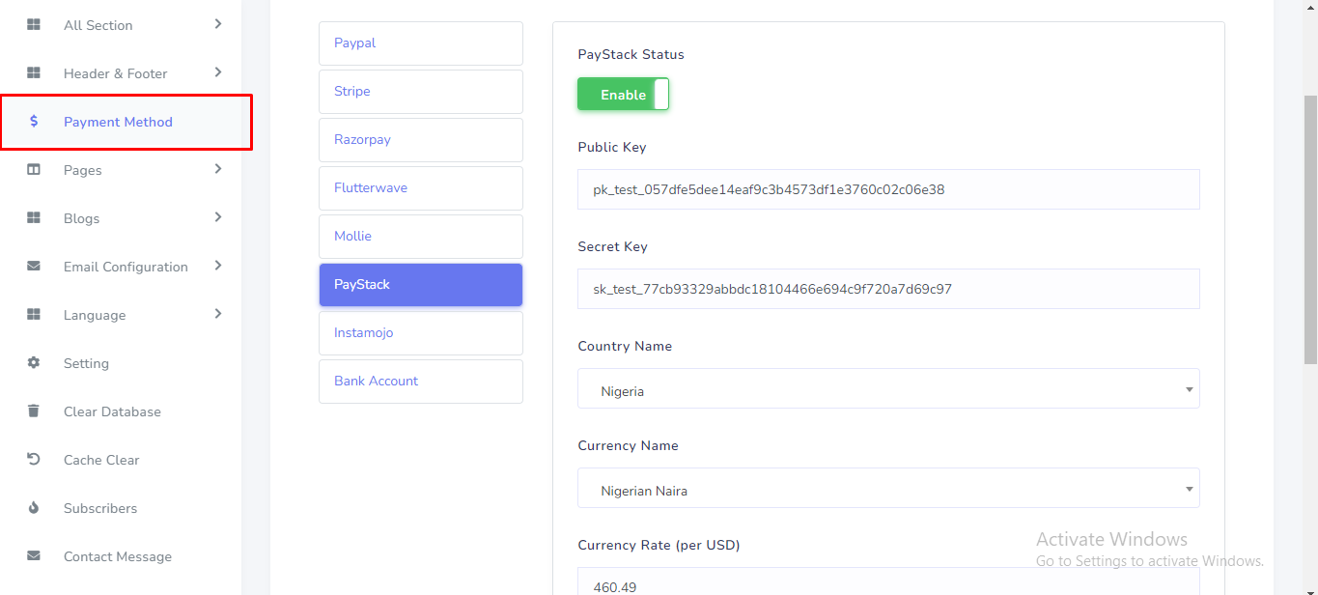Viewport: 1318px width, 595px height.
Task: Expand the Language menu chevron
Action: click(217, 314)
